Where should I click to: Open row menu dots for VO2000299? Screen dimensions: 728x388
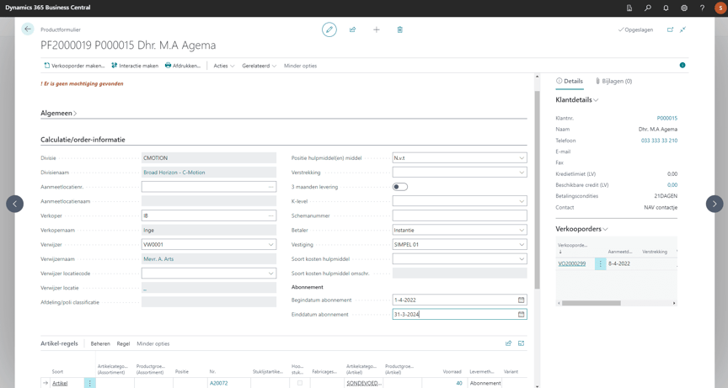coord(600,263)
